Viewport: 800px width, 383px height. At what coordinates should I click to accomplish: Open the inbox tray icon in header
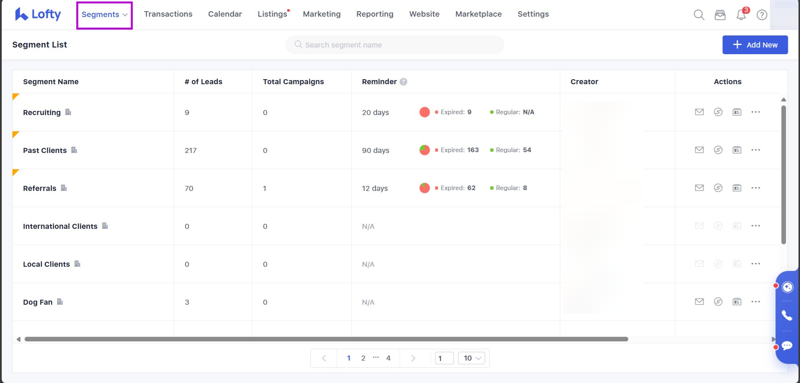(720, 15)
